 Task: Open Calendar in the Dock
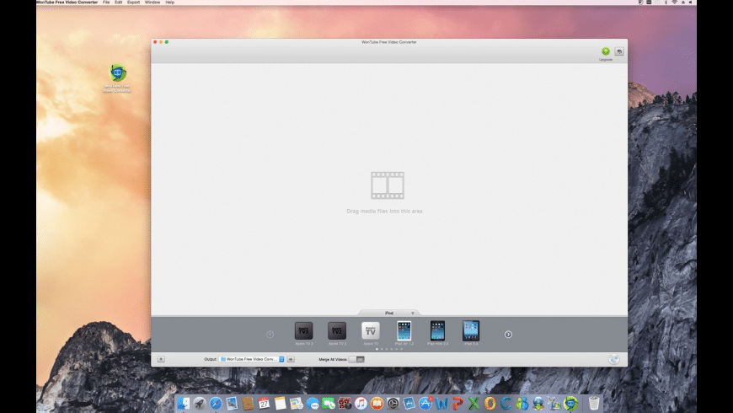pyautogui.click(x=264, y=403)
